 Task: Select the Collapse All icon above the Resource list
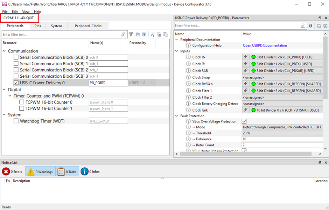[x=137, y=34]
